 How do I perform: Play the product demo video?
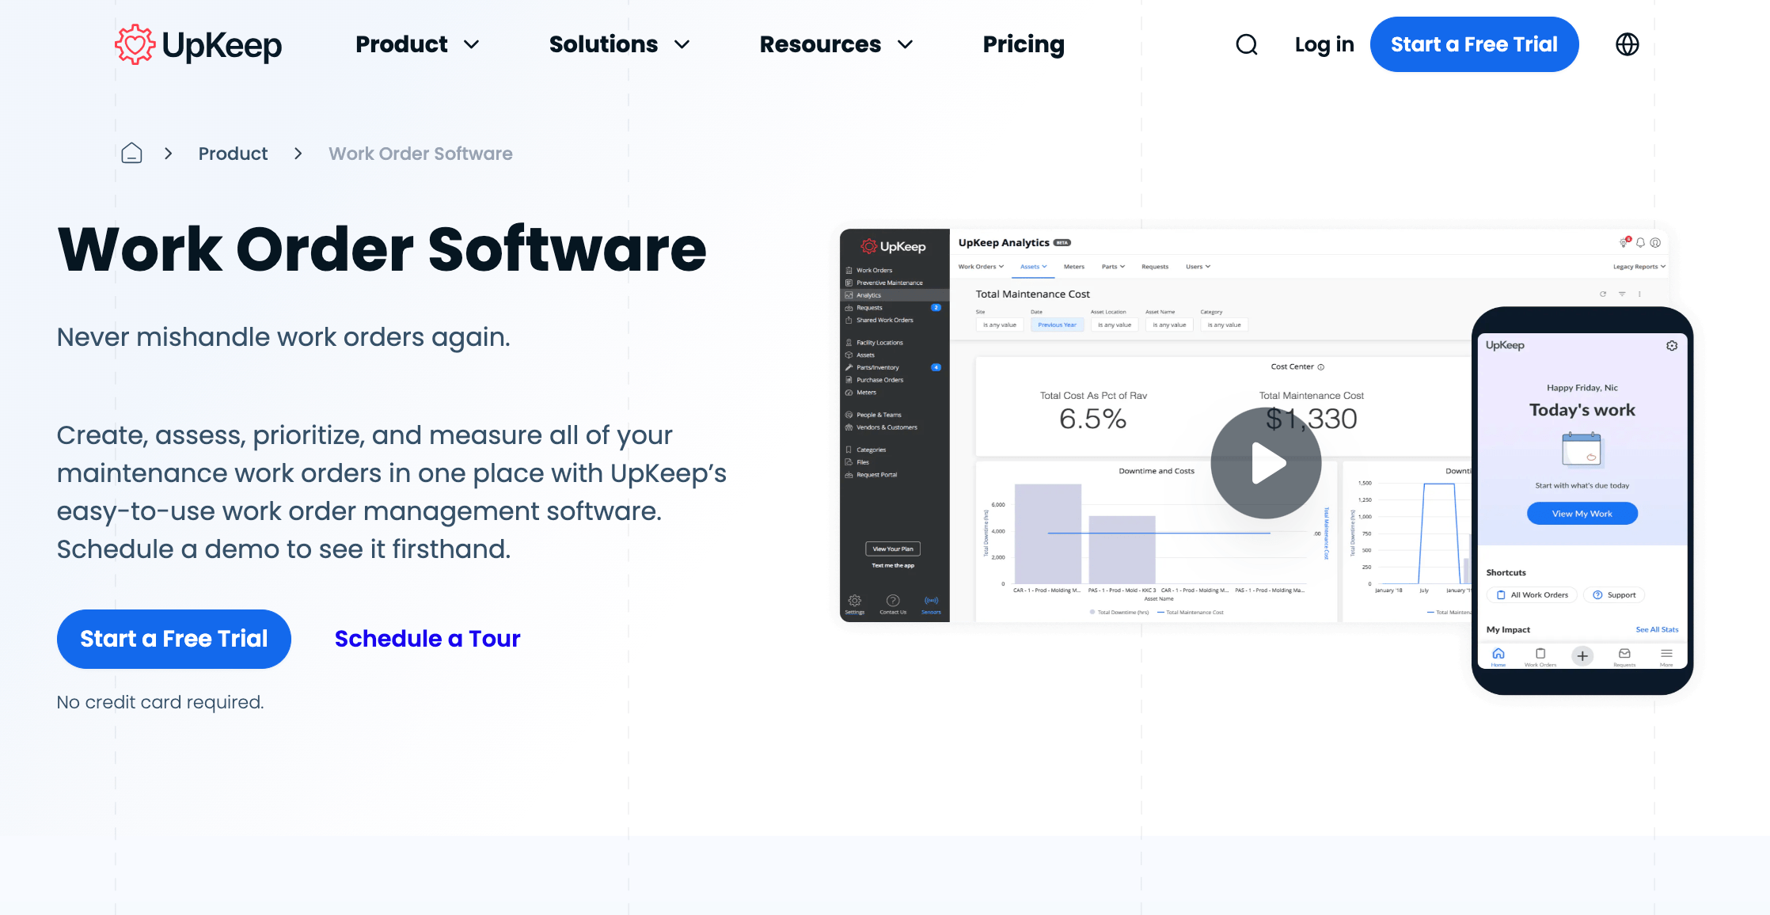pos(1265,464)
